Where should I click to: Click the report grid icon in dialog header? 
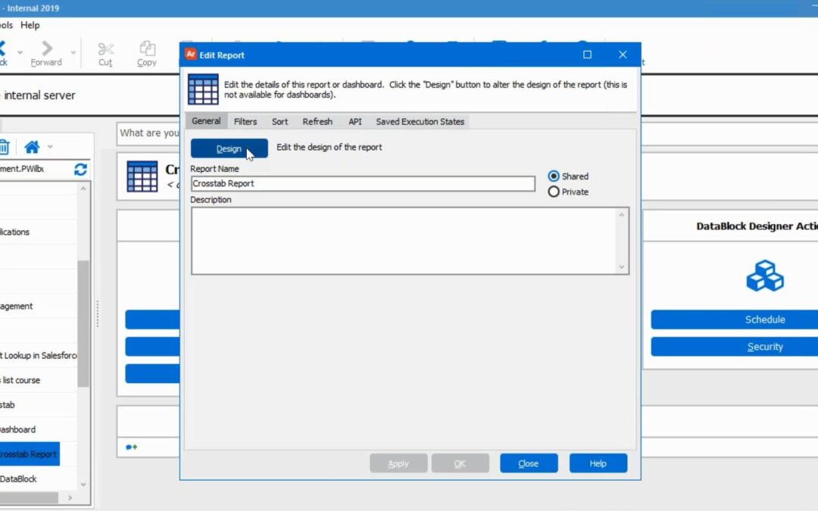point(203,89)
